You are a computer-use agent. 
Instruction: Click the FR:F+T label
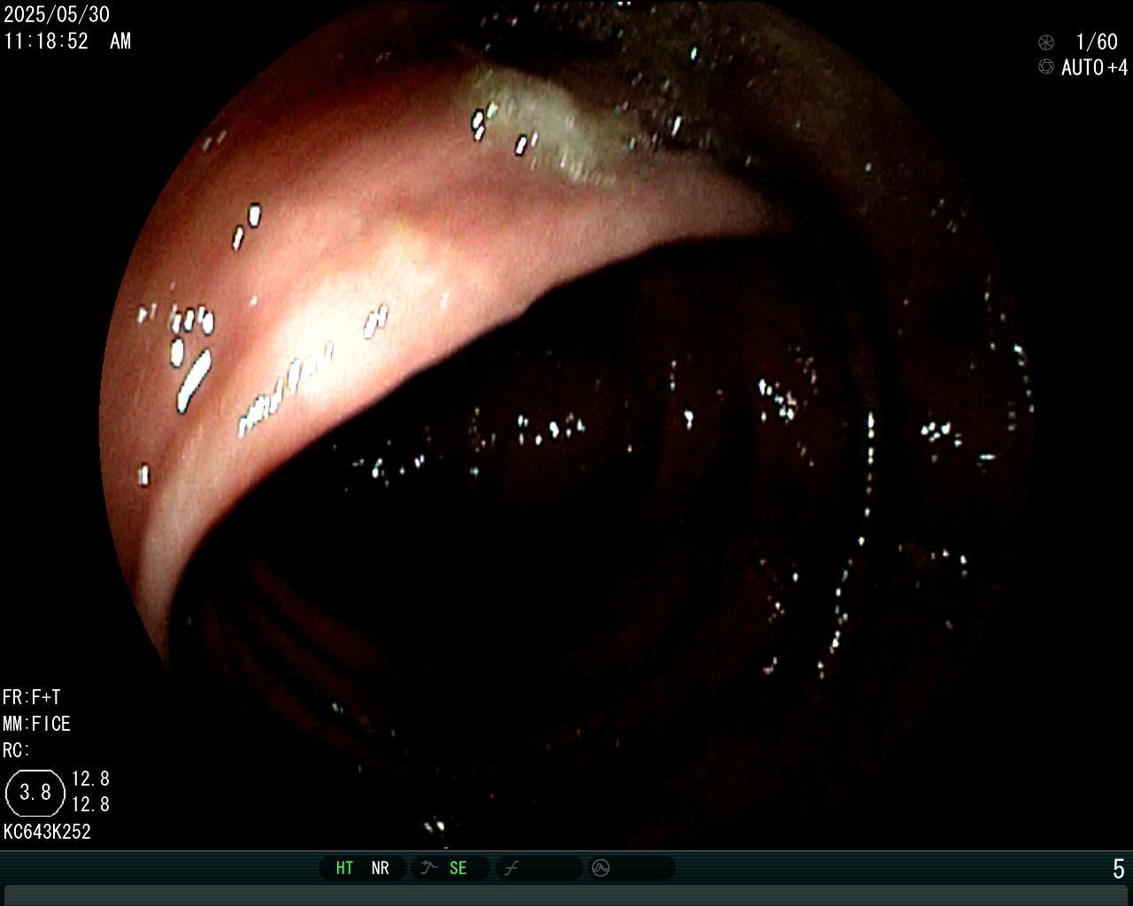(32, 697)
